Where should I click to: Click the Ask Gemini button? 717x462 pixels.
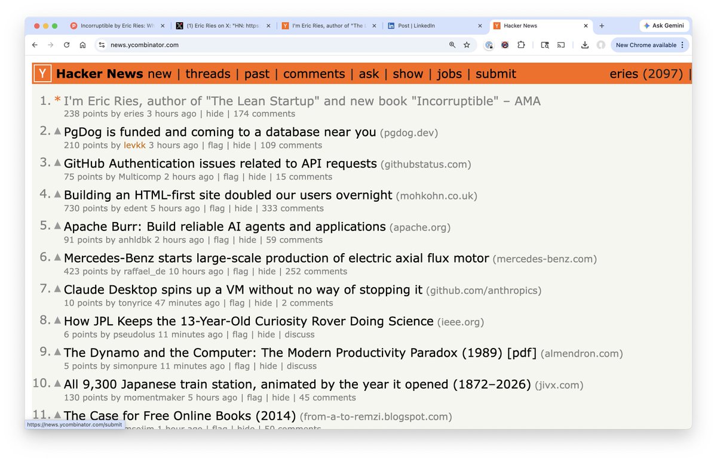pyautogui.click(x=664, y=26)
